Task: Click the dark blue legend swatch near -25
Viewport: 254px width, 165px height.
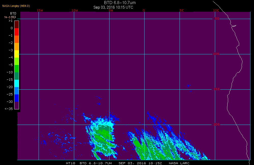Action: (17, 98)
